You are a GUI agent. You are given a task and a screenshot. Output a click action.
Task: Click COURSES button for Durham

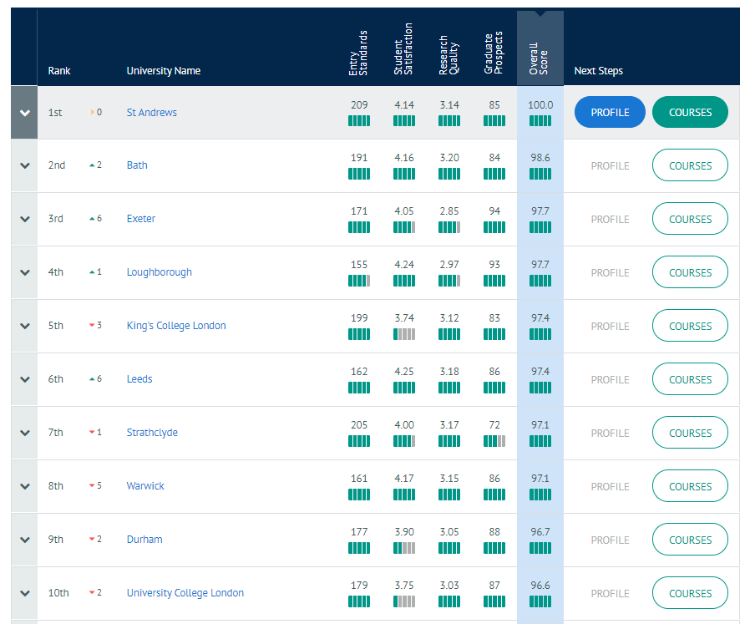click(690, 540)
